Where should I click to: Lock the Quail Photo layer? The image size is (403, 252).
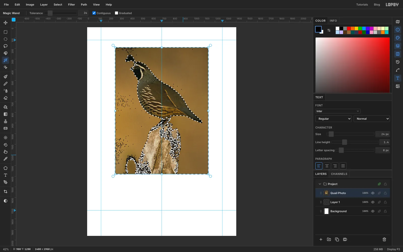(385, 193)
